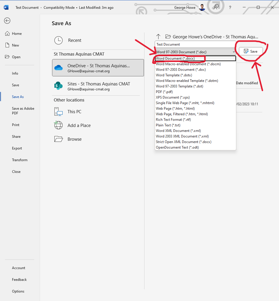Image resolution: width=279 pixels, height=301 pixels.
Task: Choose Word XML Document (*.xml)
Action: [x=195, y=131]
